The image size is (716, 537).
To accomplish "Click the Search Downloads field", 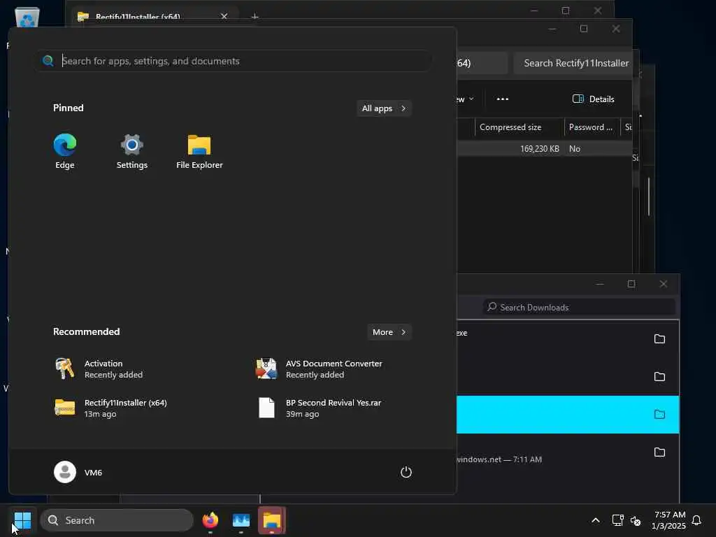I will (579, 308).
